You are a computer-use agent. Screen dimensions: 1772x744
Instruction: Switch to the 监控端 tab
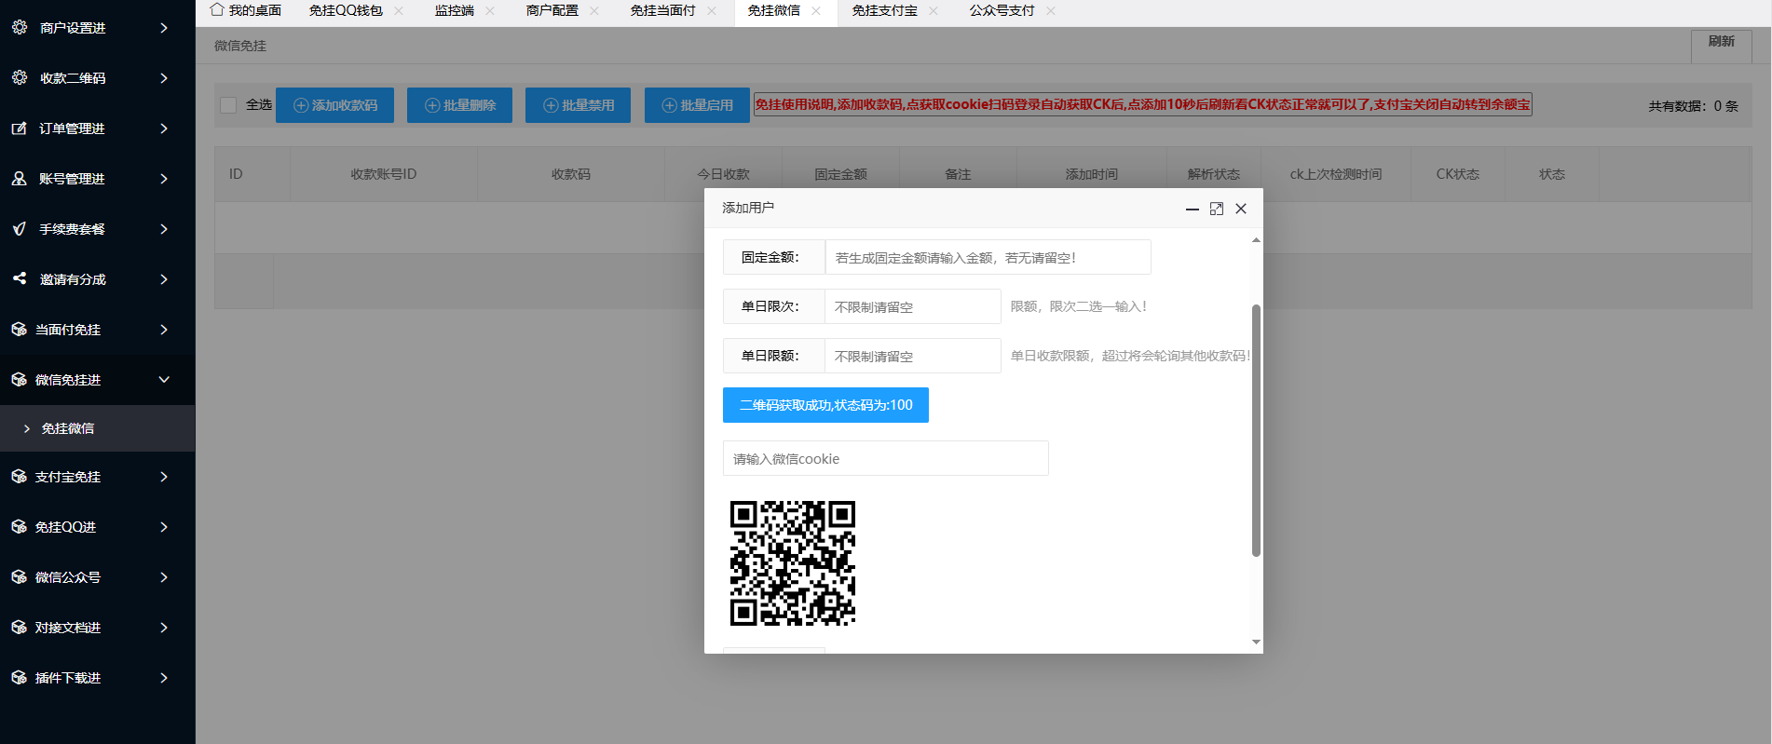455,10
